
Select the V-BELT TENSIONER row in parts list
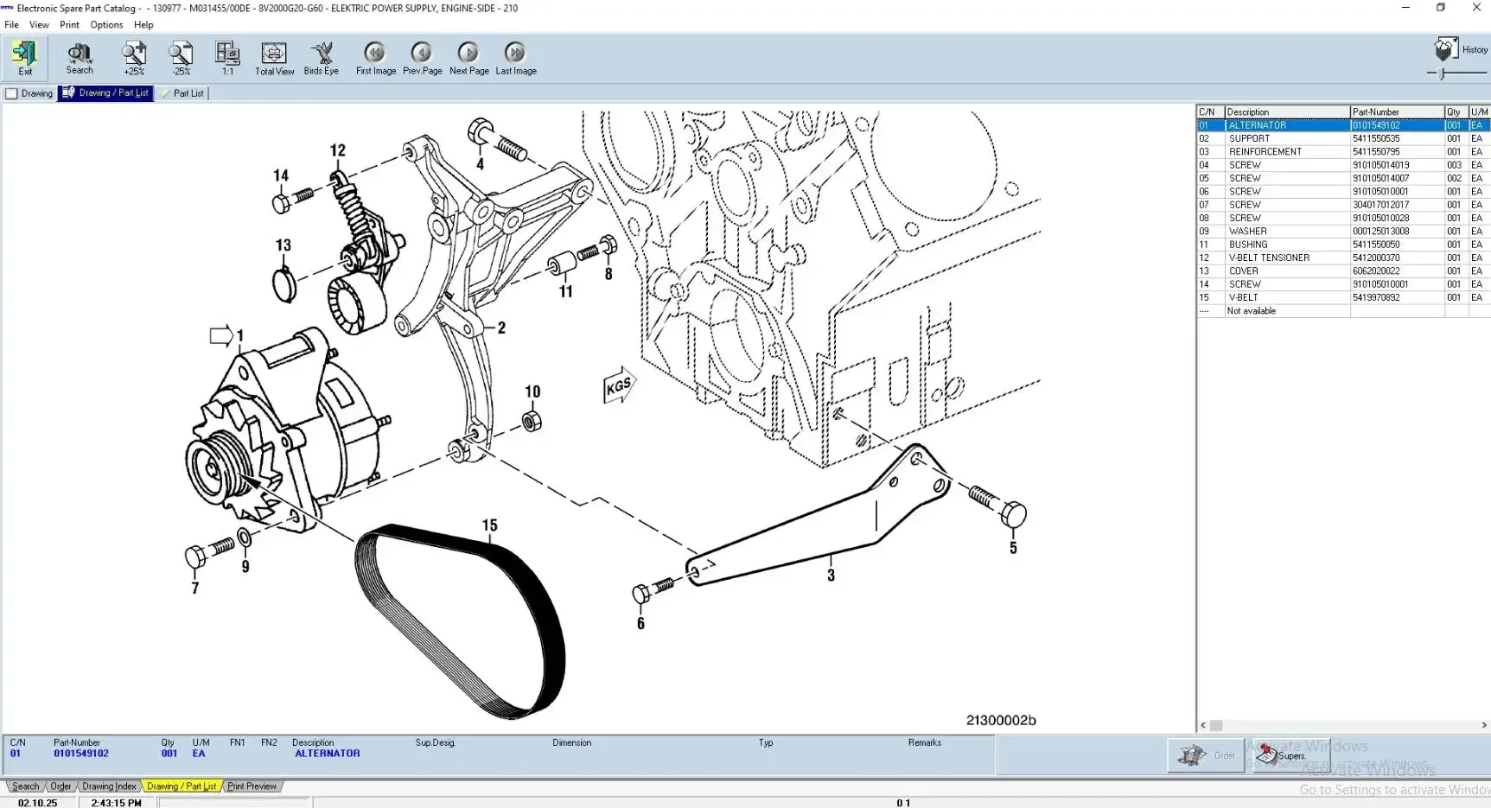click(1271, 258)
